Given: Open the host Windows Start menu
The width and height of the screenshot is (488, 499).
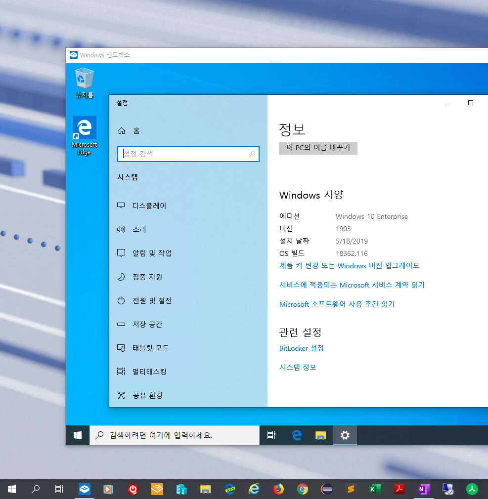Looking at the screenshot, I should pyautogui.click(x=12, y=489).
